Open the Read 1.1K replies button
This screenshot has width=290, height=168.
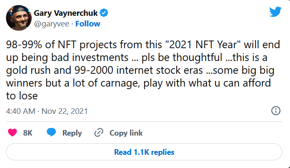pyautogui.click(x=144, y=152)
